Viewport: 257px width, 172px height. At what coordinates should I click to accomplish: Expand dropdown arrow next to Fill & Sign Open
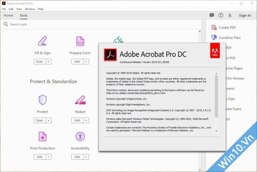coord(49,62)
